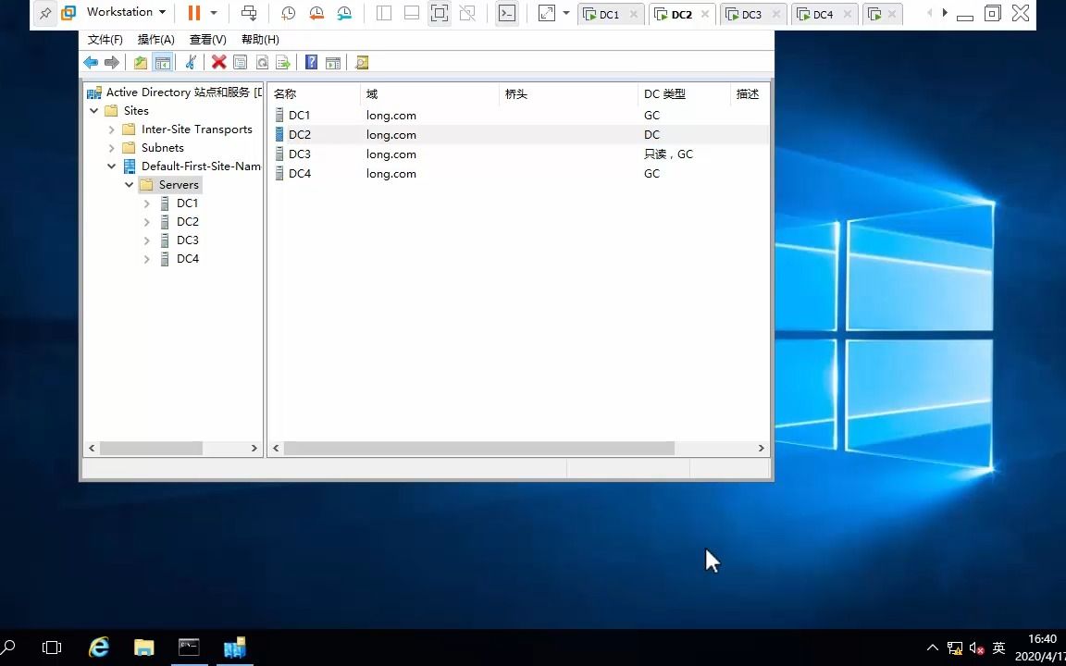1066x666 pixels.
Task: Click the stretch guest display icon
Action: [x=547, y=13]
